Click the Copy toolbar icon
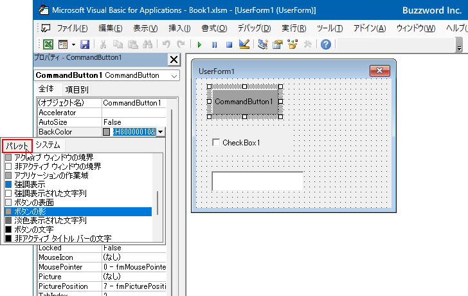Viewport: 468px width, 296px height. 118,44
